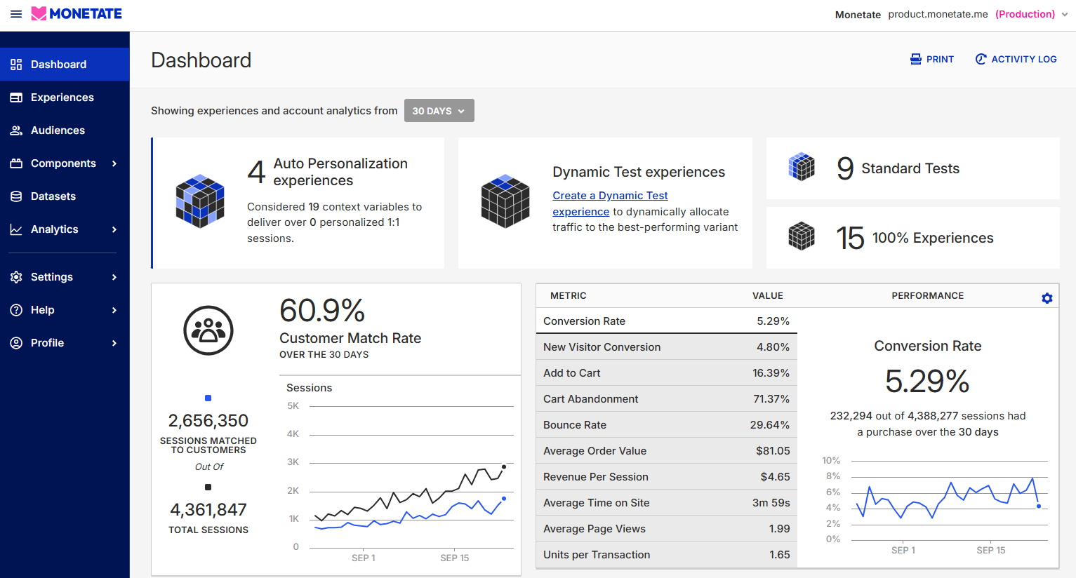Select the Add to Cart metric row

(x=667, y=373)
